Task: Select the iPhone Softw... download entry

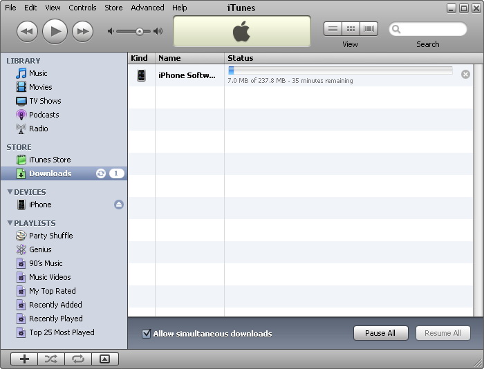Action: point(187,75)
